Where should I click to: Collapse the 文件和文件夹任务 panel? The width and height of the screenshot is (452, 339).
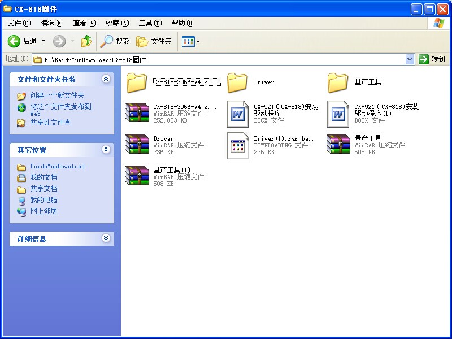click(x=106, y=79)
